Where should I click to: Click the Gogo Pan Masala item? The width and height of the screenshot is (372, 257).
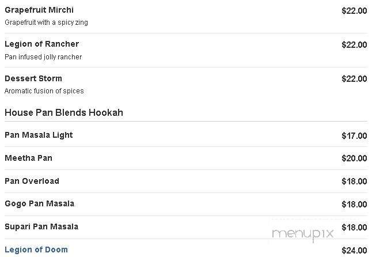(x=39, y=204)
